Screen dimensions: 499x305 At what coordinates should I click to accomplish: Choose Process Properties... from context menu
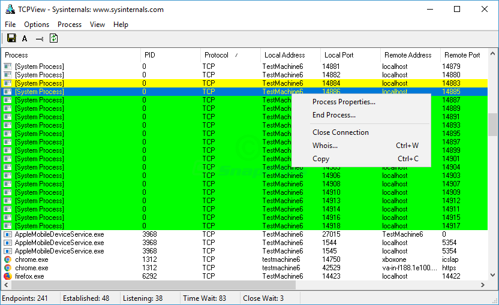[361, 102]
